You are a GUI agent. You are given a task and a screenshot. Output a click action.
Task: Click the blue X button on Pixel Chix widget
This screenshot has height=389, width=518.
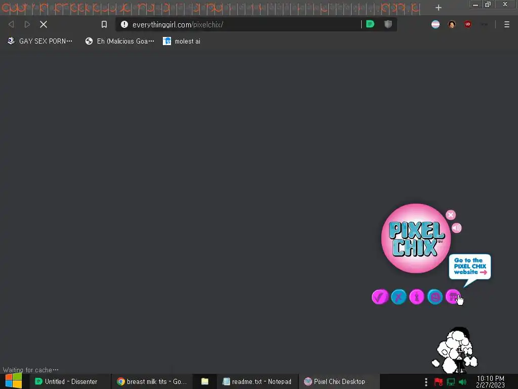click(399, 297)
